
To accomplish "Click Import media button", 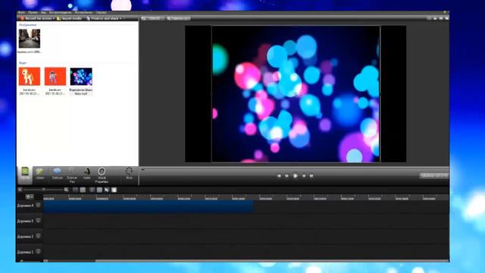I will [70, 18].
